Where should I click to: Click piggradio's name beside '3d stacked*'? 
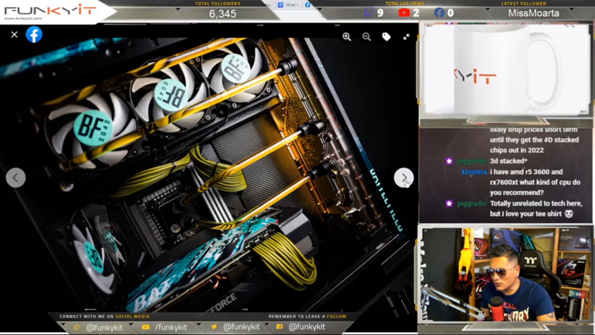[472, 161]
